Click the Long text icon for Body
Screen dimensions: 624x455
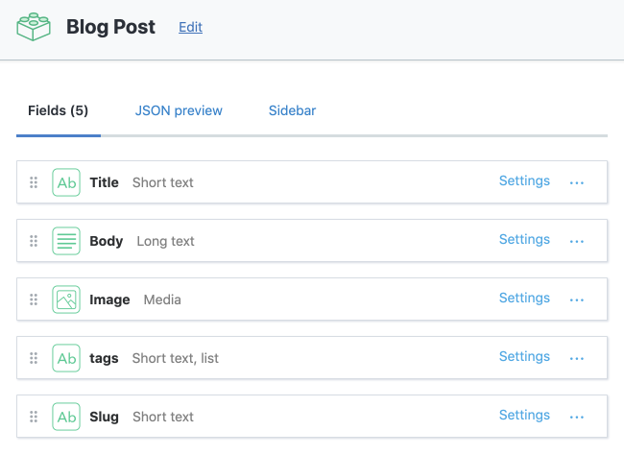tap(66, 241)
